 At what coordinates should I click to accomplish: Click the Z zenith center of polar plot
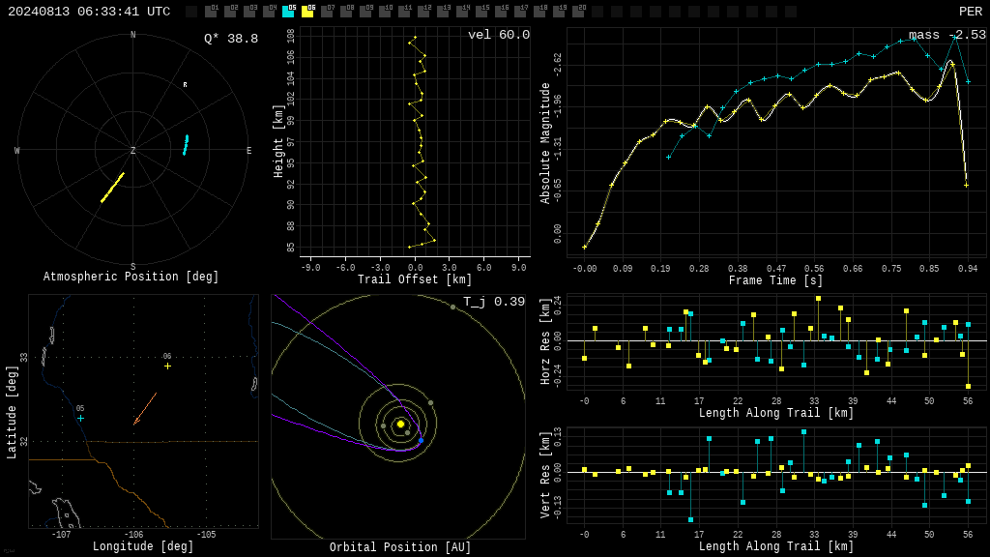coord(132,150)
